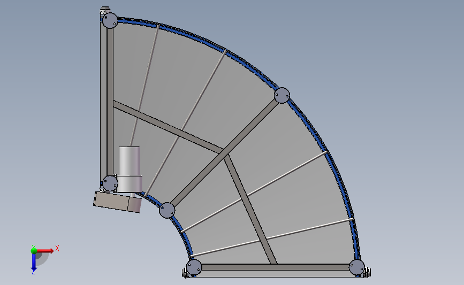Click the blue Z axis arrow of the triad
This screenshot has width=464, height=285.
click(x=34, y=262)
